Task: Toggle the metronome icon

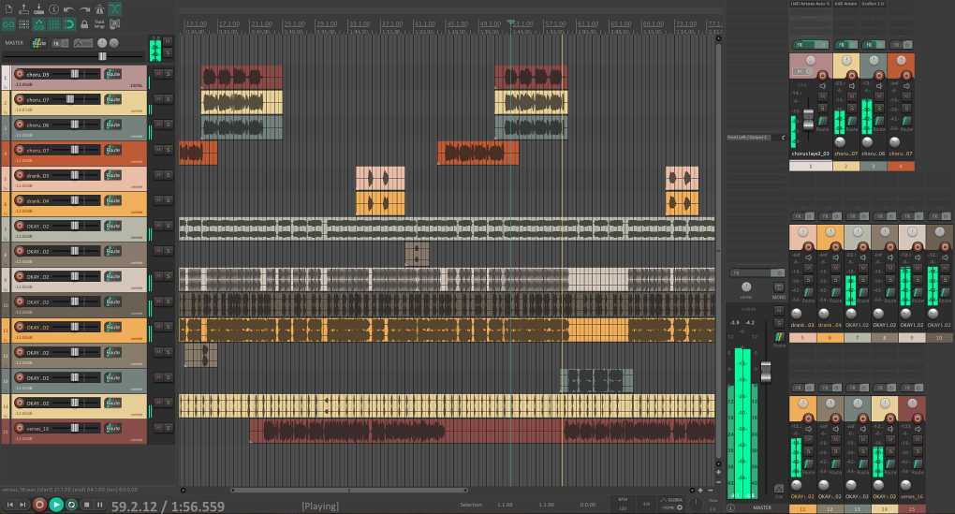Action: tap(100, 9)
